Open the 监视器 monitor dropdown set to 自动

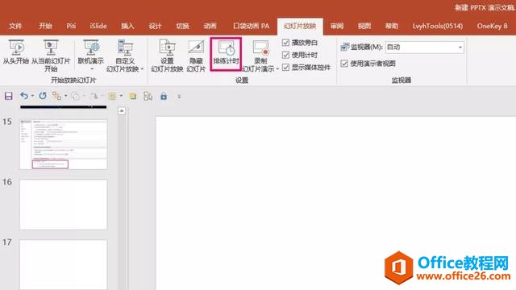click(425, 48)
